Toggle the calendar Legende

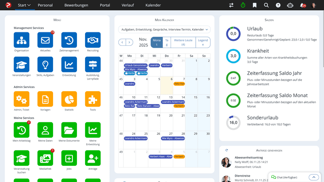[x=203, y=42]
